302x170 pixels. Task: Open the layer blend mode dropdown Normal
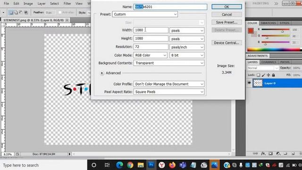pos(263,68)
